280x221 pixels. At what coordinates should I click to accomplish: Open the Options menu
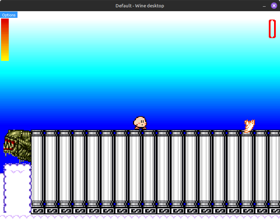(9, 15)
